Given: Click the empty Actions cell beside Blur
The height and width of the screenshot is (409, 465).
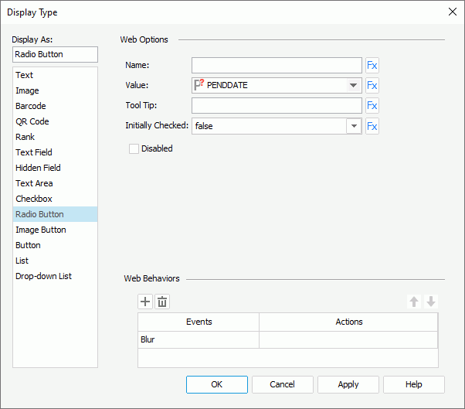Looking at the screenshot, I should 348,339.
